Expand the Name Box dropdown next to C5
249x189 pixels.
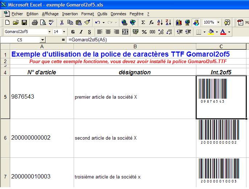click(x=42, y=40)
